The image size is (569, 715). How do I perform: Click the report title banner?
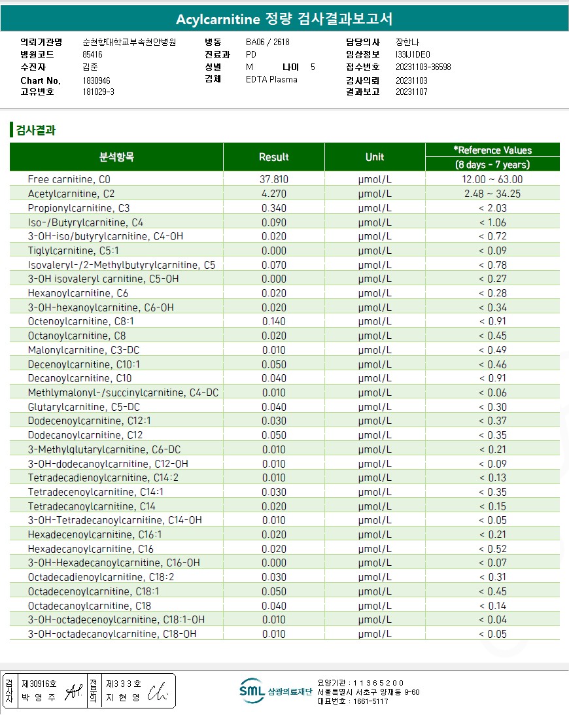(284, 19)
